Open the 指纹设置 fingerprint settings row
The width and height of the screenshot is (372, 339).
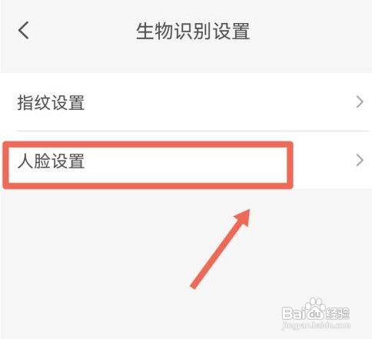[x=186, y=102]
